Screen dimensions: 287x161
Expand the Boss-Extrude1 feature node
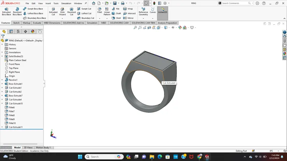pyautogui.click(x=2, y=84)
